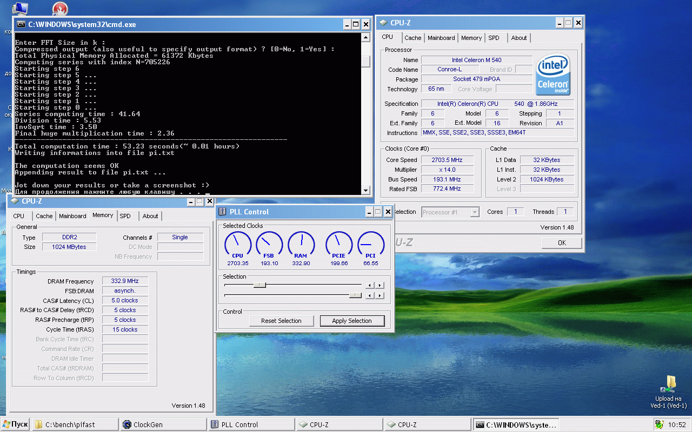Click the Channels # Single field

point(180,237)
